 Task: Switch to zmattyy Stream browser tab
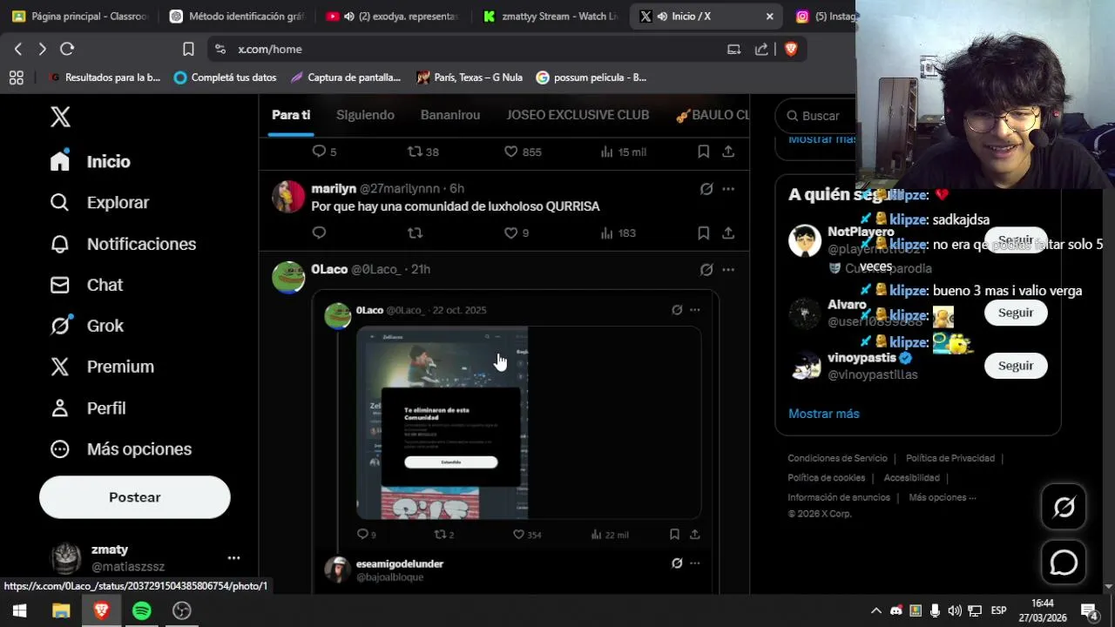point(551,17)
